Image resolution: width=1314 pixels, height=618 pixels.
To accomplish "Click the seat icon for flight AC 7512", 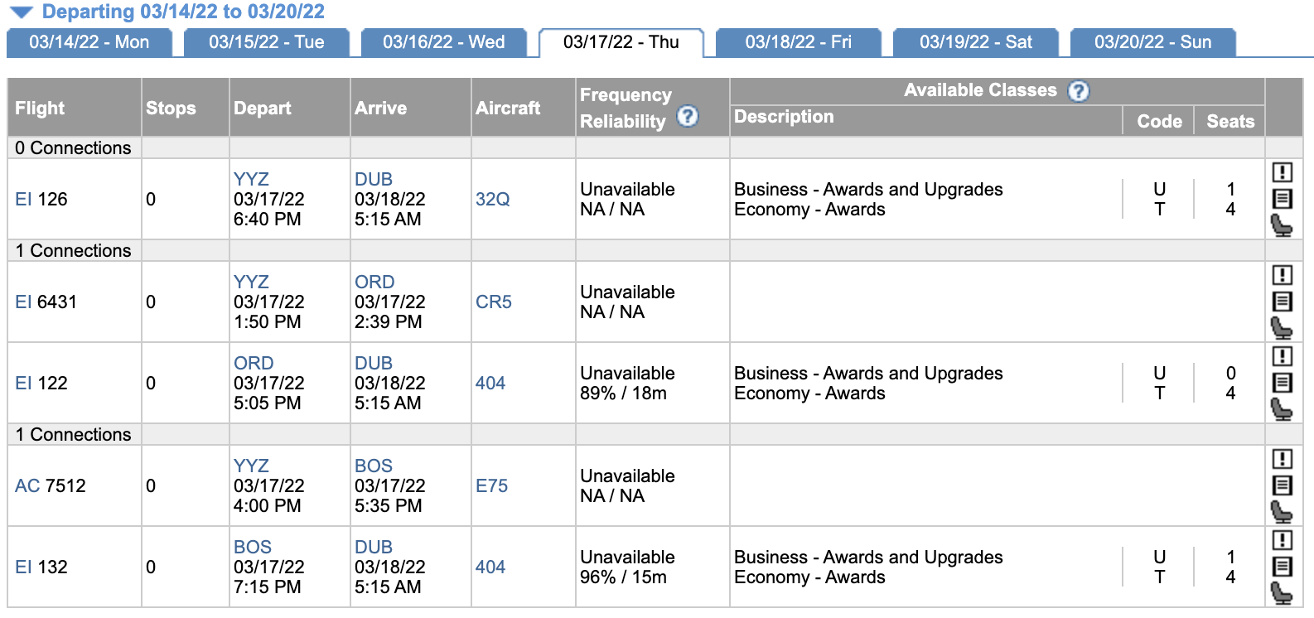I will click(x=1282, y=512).
